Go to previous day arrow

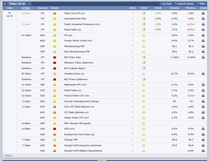coord(5,3)
